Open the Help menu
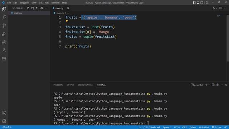 pos(64,3)
